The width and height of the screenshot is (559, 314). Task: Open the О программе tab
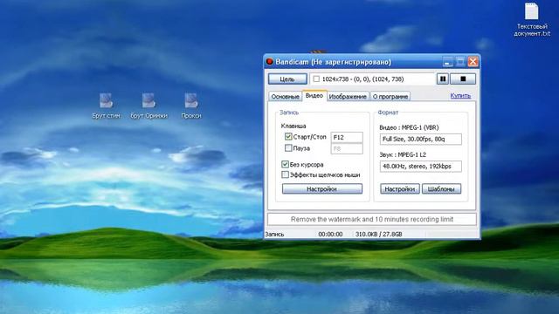pos(390,97)
